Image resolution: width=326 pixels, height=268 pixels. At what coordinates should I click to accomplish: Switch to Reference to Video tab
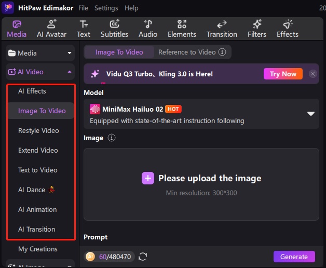pos(187,52)
